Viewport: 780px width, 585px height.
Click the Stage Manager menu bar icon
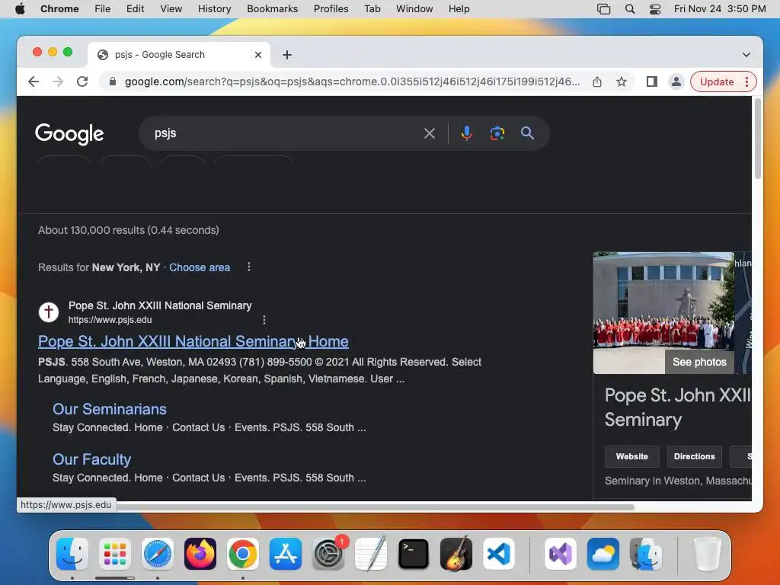603,9
